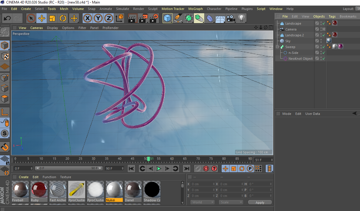Click the Undo arrow icon
Viewport: 360px width, 211px height.
(7, 18)
